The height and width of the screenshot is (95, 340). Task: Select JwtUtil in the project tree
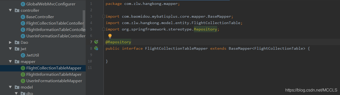pyautogui.click(x=33, y=55)
